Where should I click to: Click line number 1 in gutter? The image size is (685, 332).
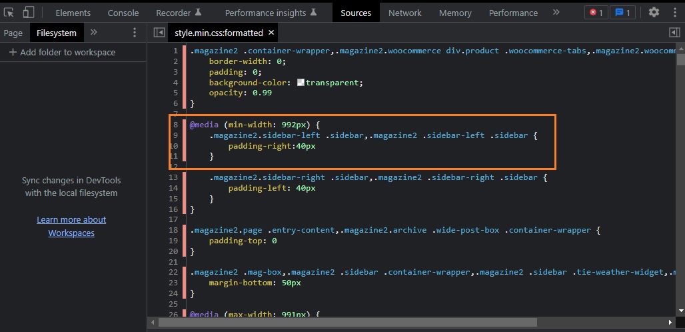pyautogui.click(x=175, y=51)
